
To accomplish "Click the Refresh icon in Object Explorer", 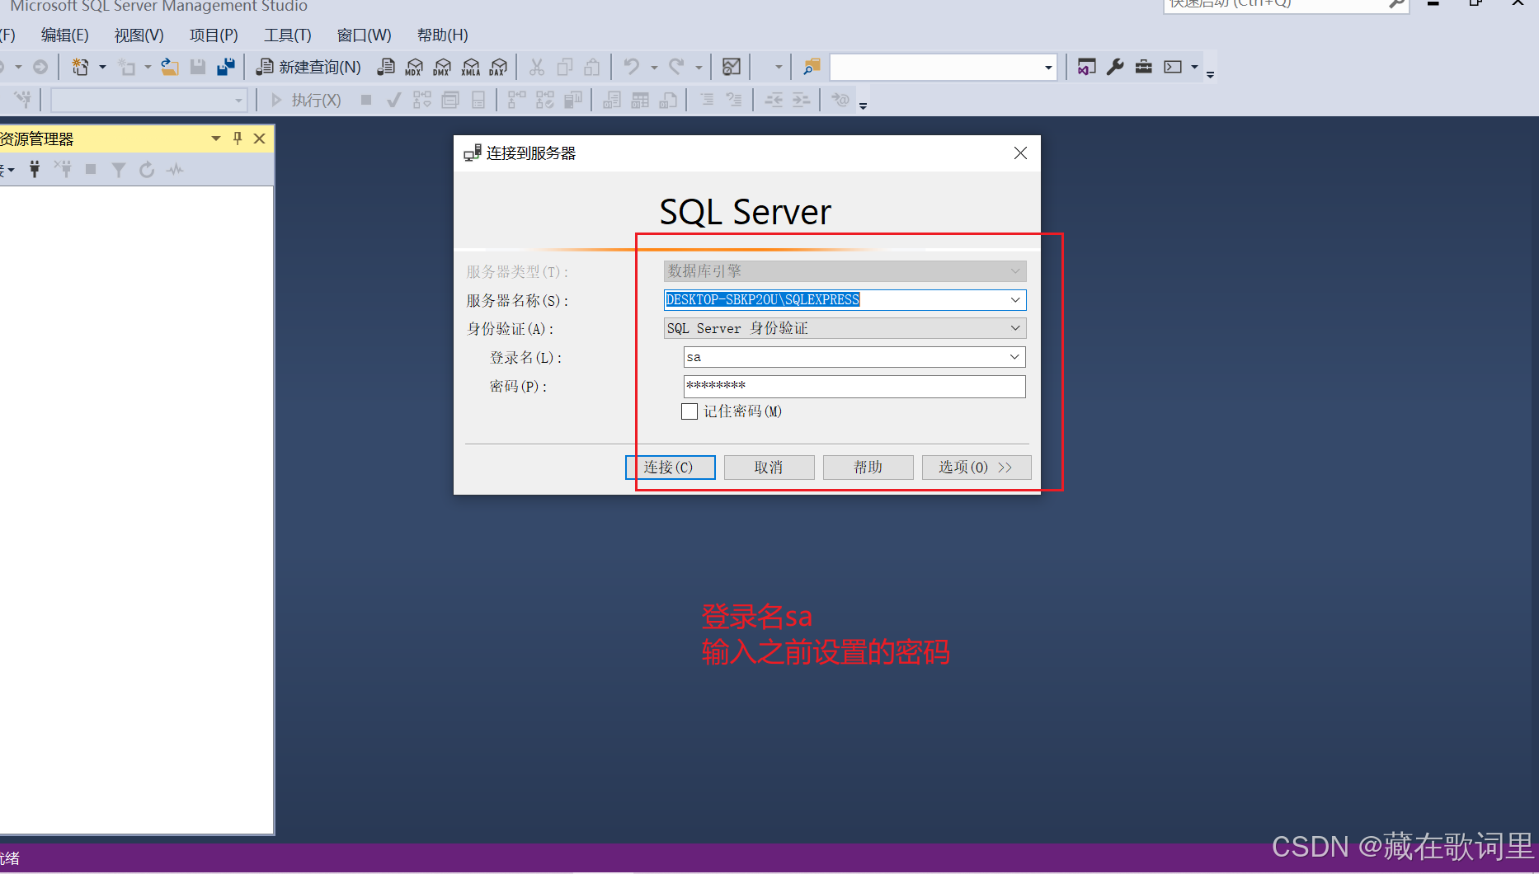I will point(147,169).
